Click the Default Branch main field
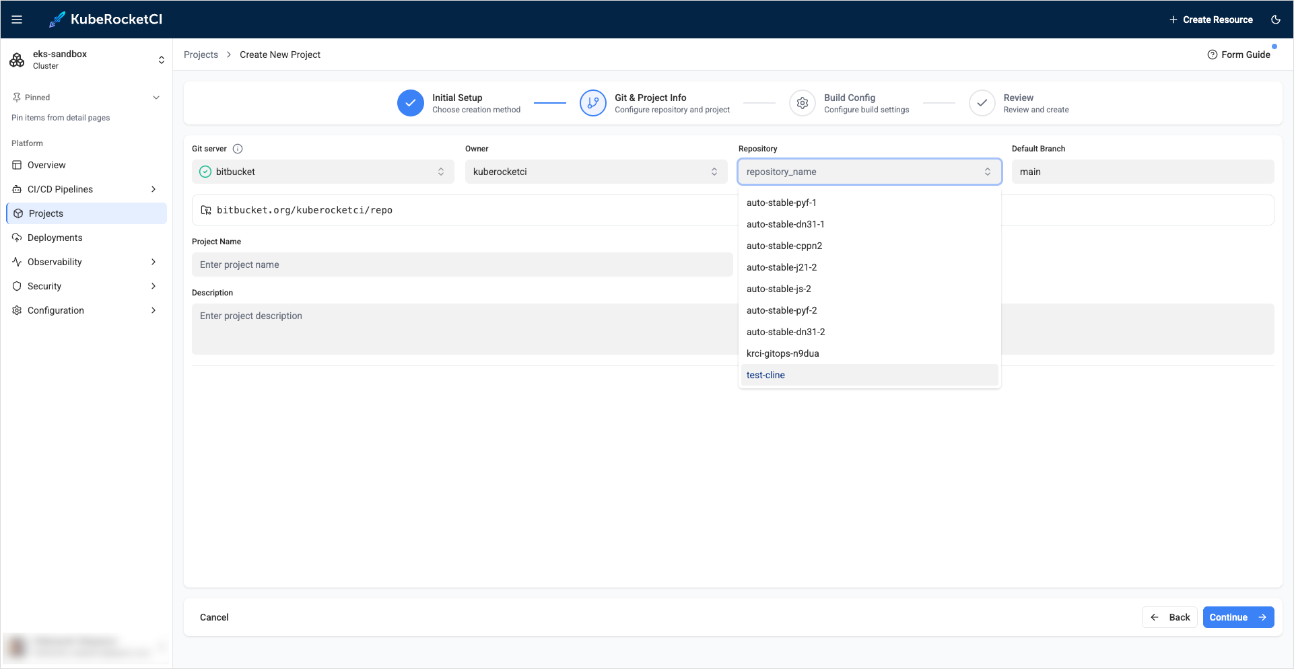 pyautogui.click(x=1143, y=172)
